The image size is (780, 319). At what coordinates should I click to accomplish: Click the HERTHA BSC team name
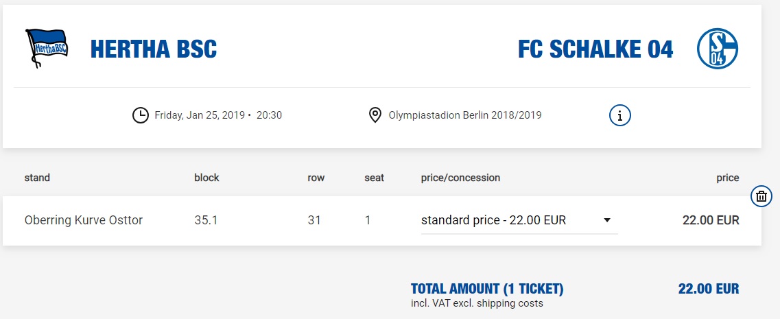pos(154,49)
